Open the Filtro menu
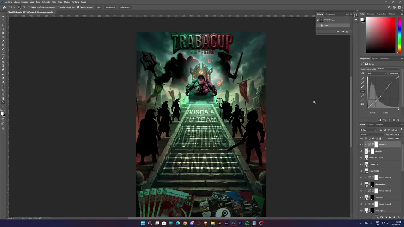404x227 pixels. tap(54, 2)
